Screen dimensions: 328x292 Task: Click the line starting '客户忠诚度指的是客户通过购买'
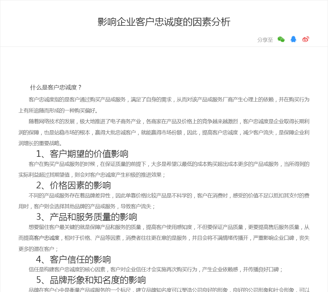(169, 100)
